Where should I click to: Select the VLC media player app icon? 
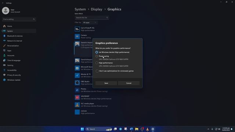77,105
